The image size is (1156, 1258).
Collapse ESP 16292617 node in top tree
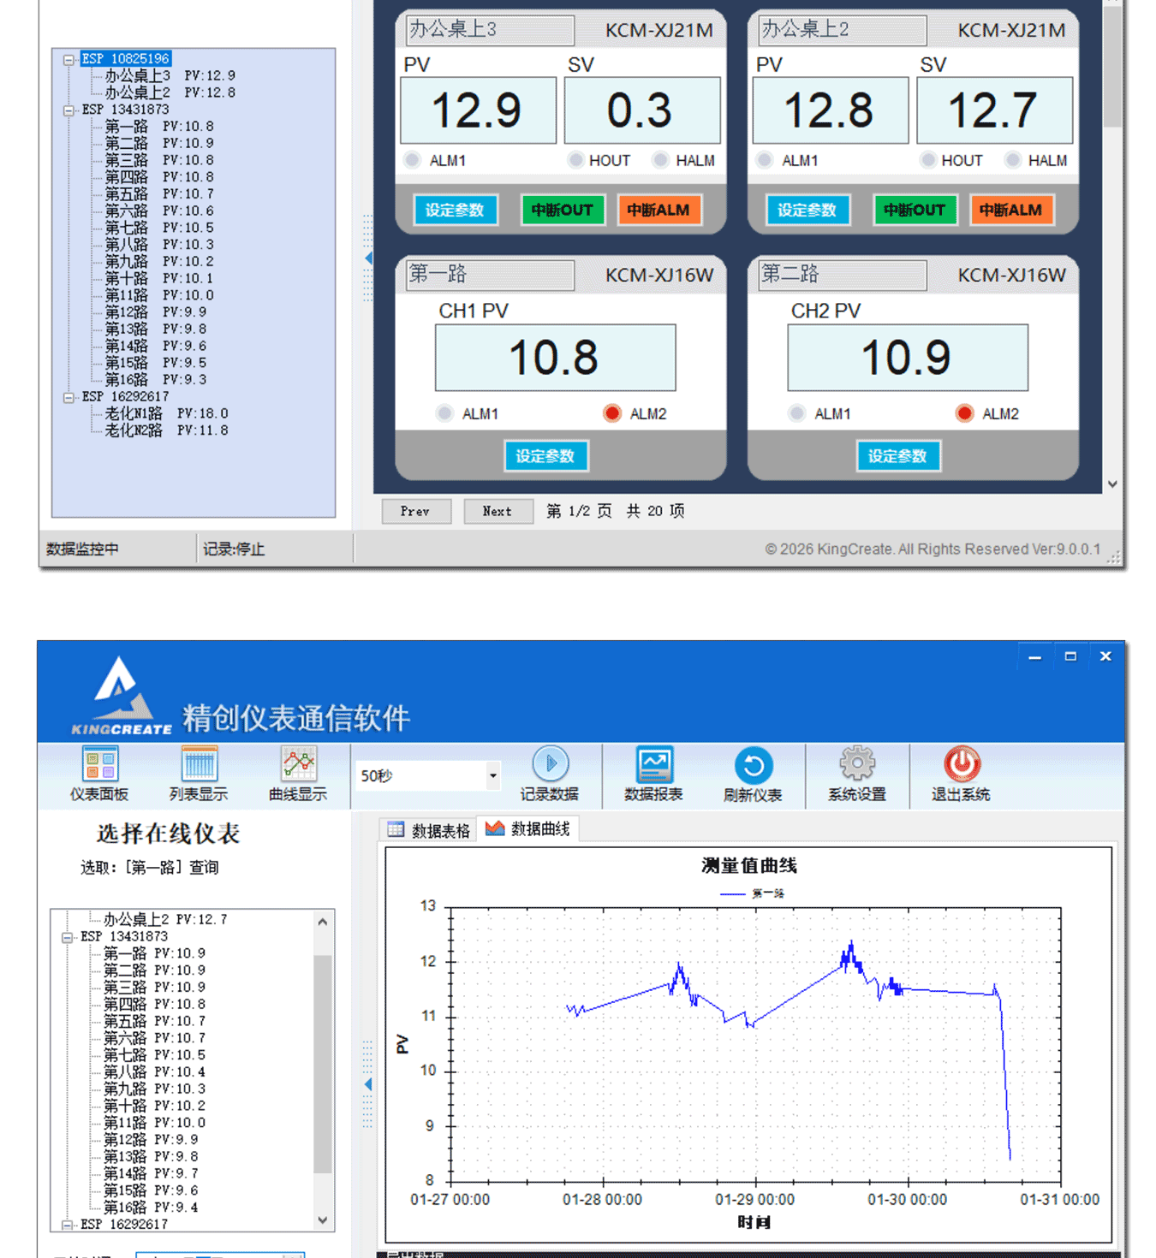pyautogui.click(x=69, y=397)
